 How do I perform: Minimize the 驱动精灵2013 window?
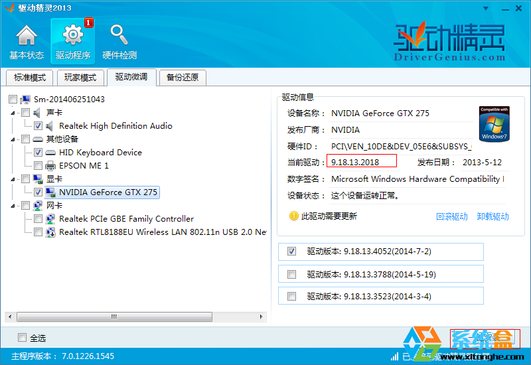coord(505,9)
